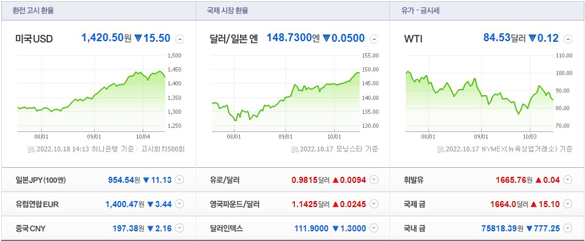The width and height of the screenshot is (585, 241).
Task: Click the 미국USD title link
Action: (x=34, y=39)
